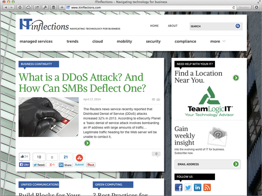Open the compliance menu item
The image size is (262, 196).
186,41
